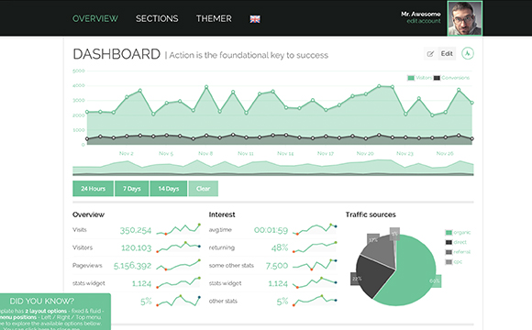The height and width of the screenshot is (330, 532).
Task: Click the avg.time value 00:01:59
Action: [x=271, y=231]
